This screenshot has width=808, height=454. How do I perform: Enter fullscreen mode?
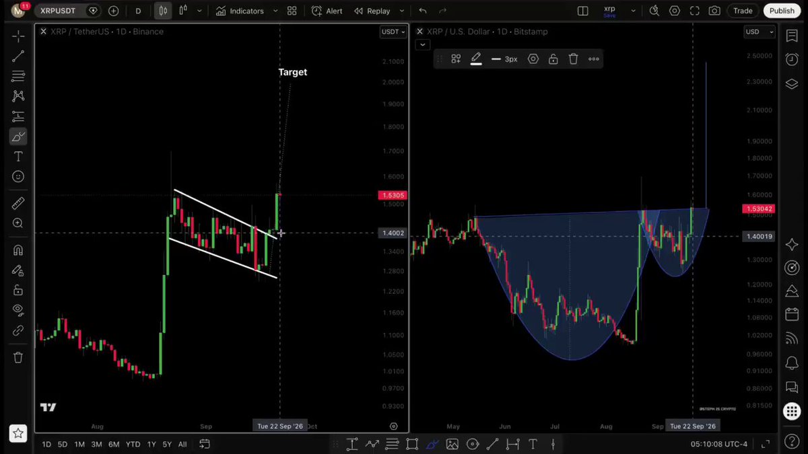(x=694, y=11)
